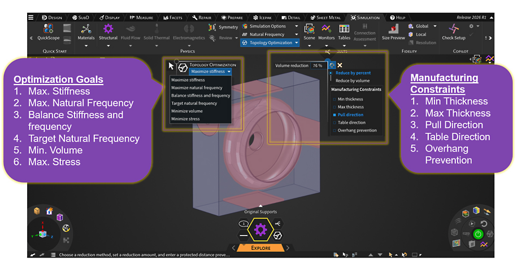Click the select arrow tool in Topology Optimization panel
The image size is (517, 270).
(x=171, y=66)
